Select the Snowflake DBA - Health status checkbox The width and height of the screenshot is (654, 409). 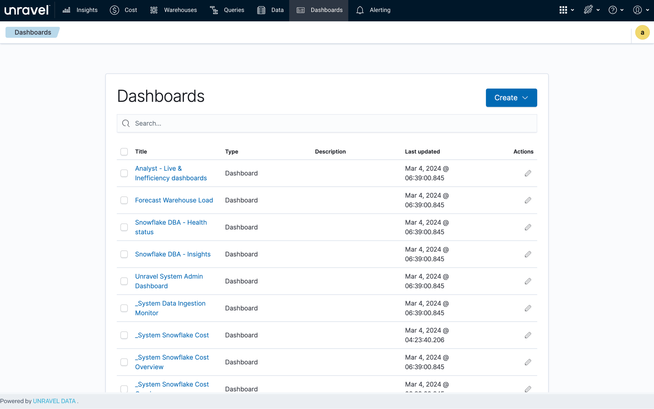tap(124, 227)
